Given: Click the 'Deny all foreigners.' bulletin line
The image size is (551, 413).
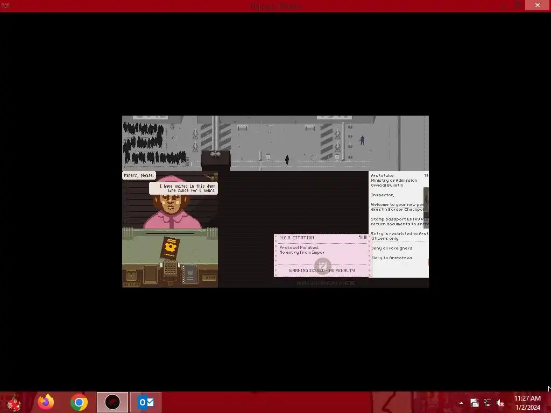Looking at the screenshot, I should point(392,248).
